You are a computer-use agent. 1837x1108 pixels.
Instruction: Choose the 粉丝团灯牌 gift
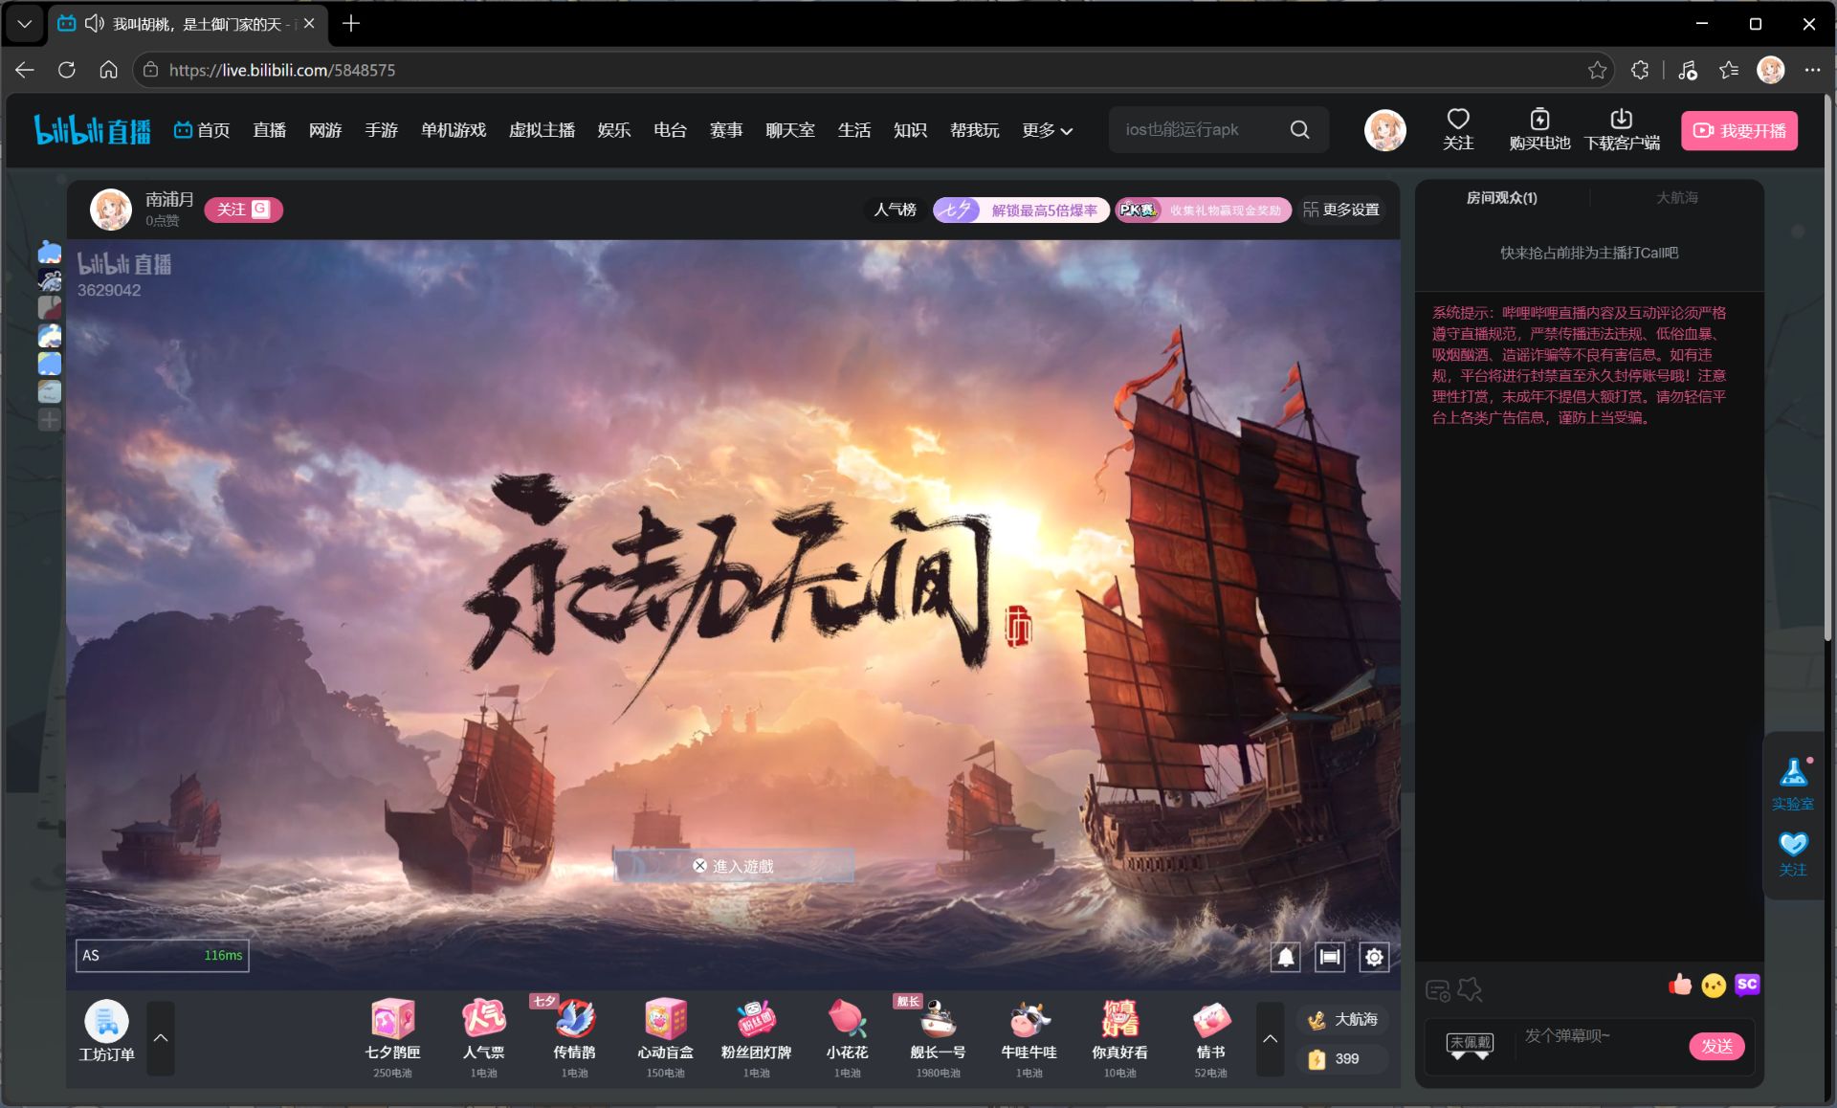(756, 1037)
